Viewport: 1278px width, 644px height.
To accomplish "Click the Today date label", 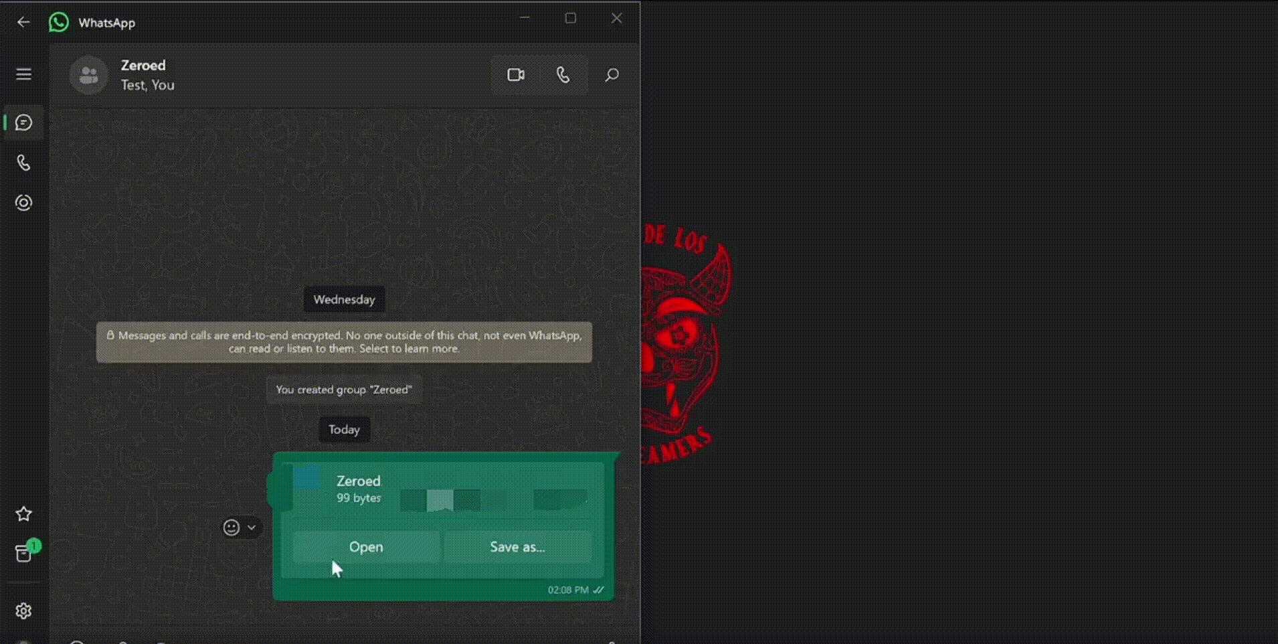I will click(344, 429).
